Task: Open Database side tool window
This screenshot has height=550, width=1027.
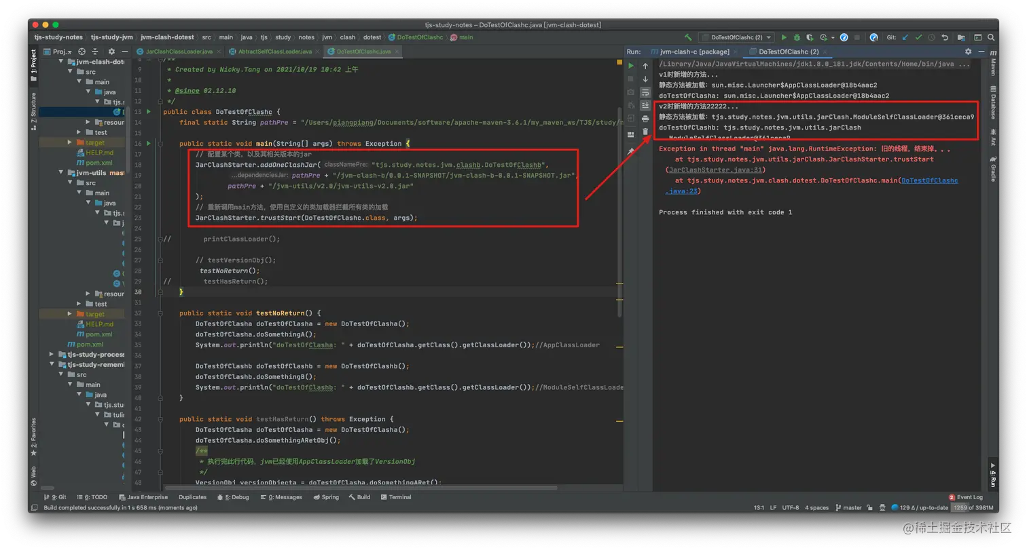Action: [x=992, y=102]
